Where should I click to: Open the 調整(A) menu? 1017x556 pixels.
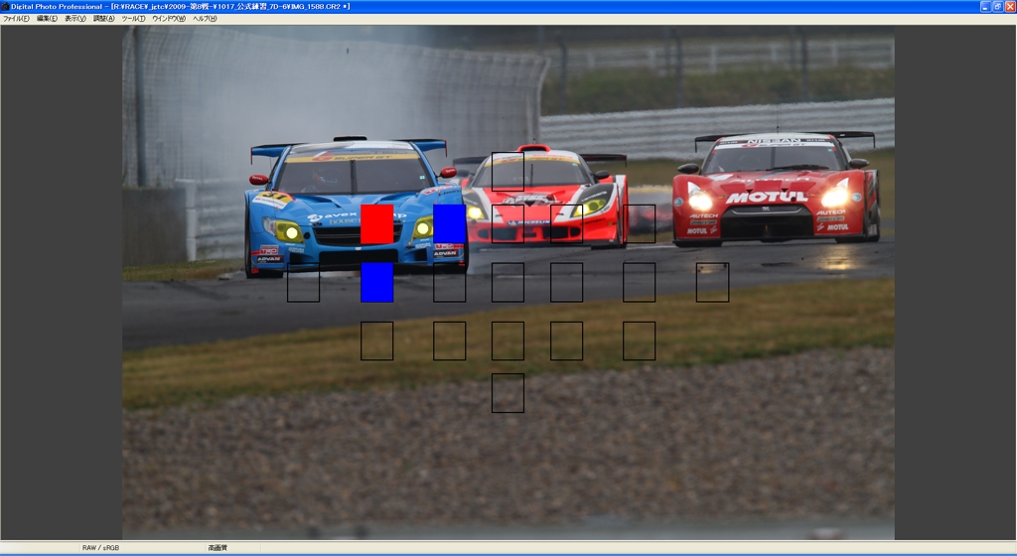pyautogui.click(x=103, y=19)
